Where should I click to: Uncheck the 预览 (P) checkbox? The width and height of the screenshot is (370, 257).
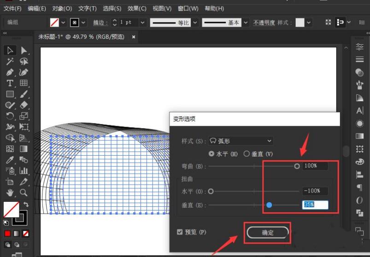(x=180, y=232)
